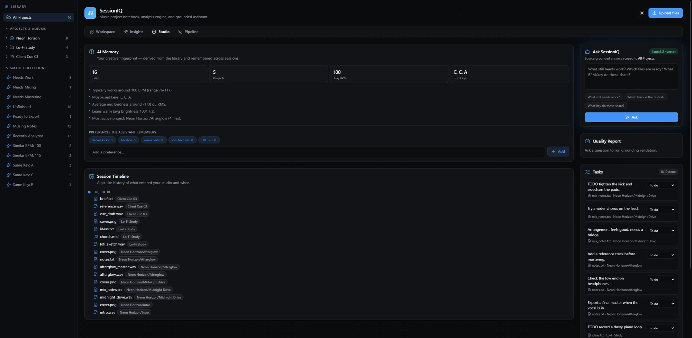Collapse the Projects & Albums section
692x338 pixels.
click(7, 29)
